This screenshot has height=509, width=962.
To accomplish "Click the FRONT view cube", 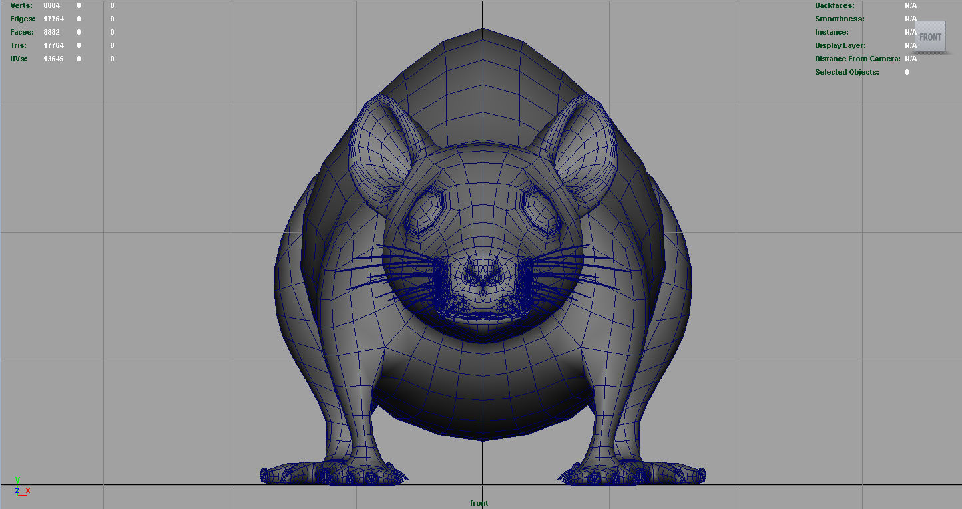I will pos(931,37).
